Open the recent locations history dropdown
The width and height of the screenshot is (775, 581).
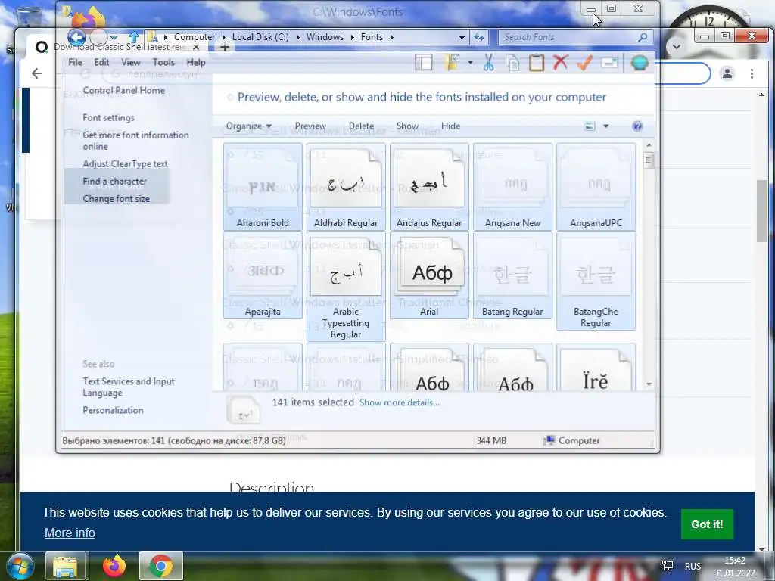click(x=114, y=38)
